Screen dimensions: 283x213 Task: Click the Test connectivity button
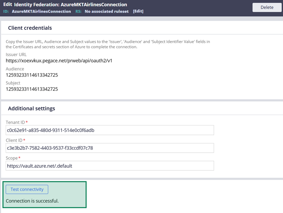point(27,189)
